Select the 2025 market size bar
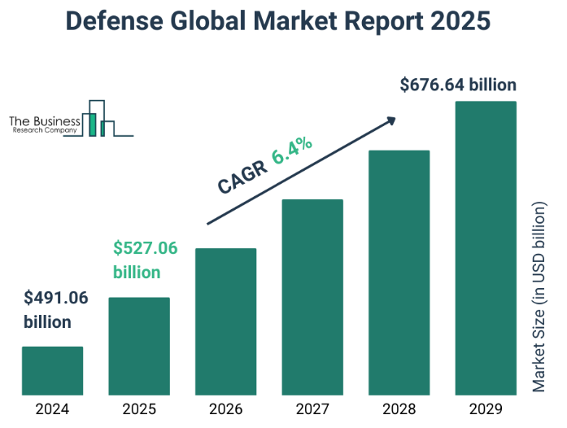Image resolution: width=567 pixels, height=428 pixels. point(139,346)
